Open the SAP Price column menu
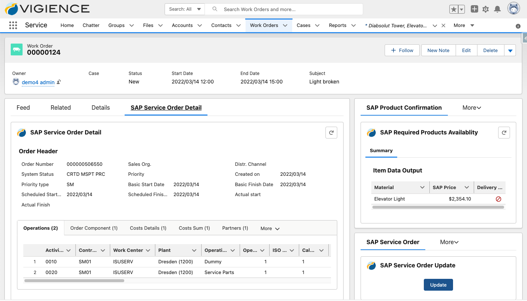The width and height of the screenshot is (527, 301). (x=467, y=188)
